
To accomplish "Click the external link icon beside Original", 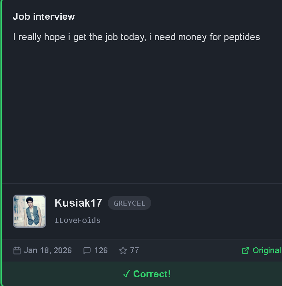I will click(x=246, y=250).
